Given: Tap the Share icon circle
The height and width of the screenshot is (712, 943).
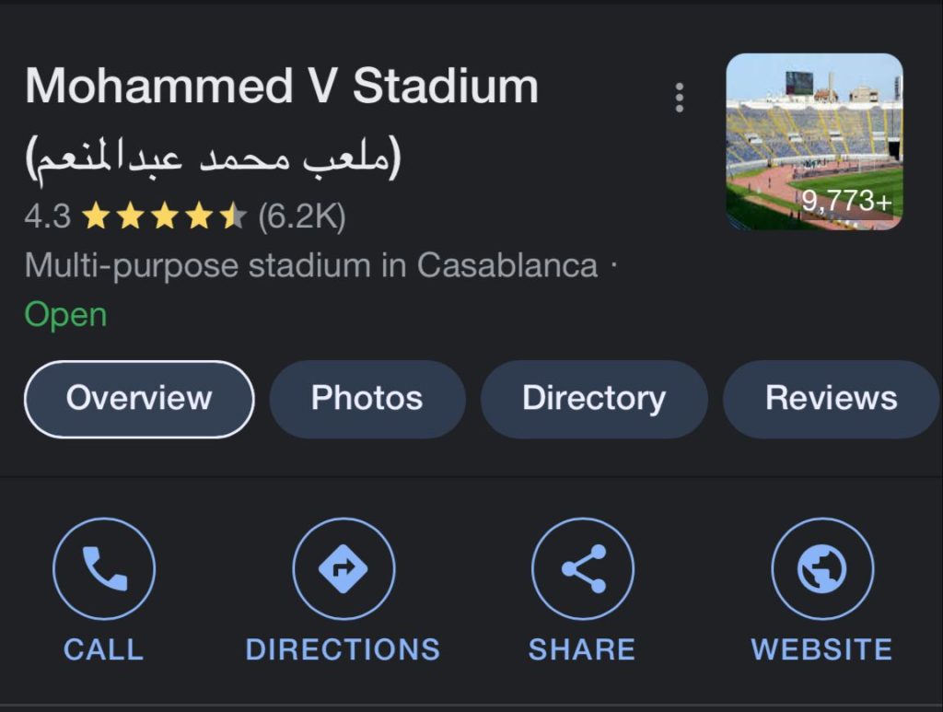Looking at the screenshot, I should (583, 568).
